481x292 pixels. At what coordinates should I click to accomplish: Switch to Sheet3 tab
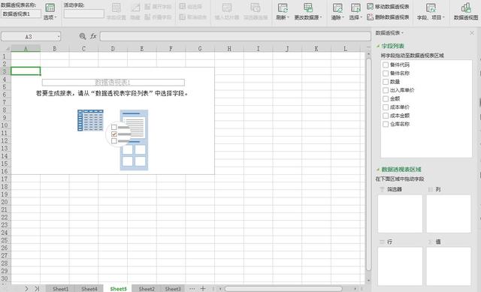pos(173,289)
